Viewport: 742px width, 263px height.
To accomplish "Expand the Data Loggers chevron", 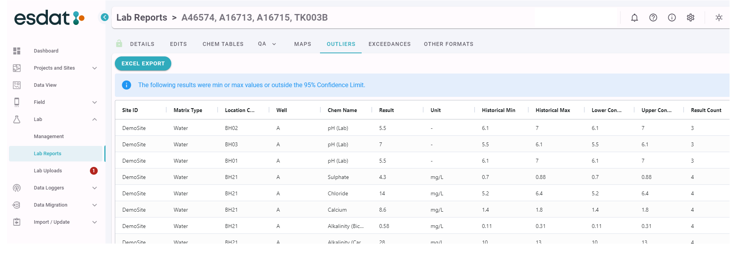I will [95, 188].
